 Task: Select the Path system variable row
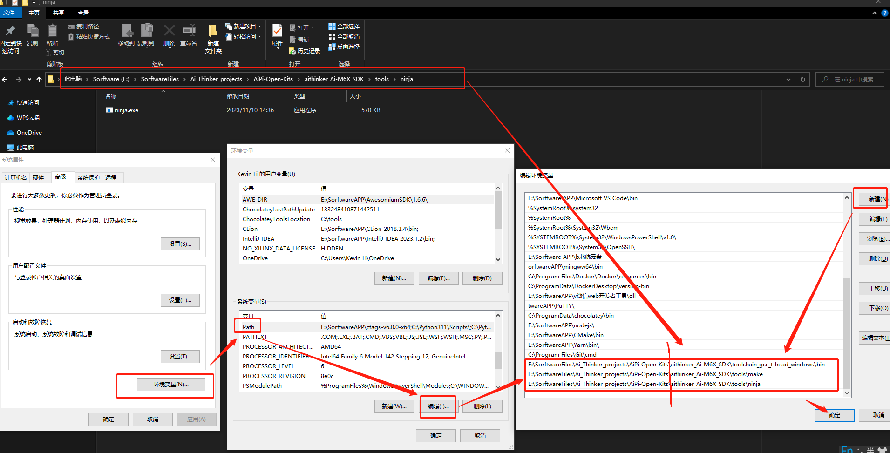point(366,327)
